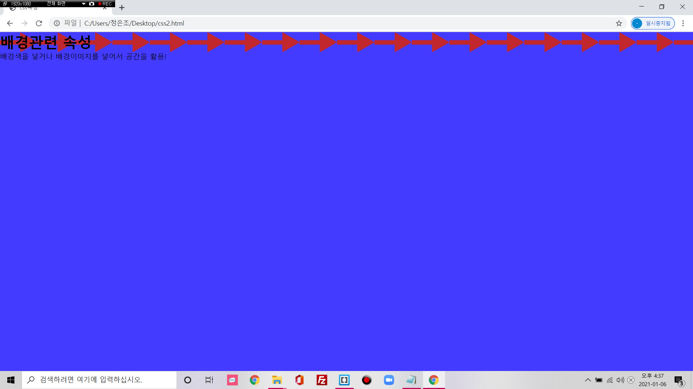Screen dimensions: 693x389
Task: Expand the capture mode dropdown arrow
Action: (83, 4)
